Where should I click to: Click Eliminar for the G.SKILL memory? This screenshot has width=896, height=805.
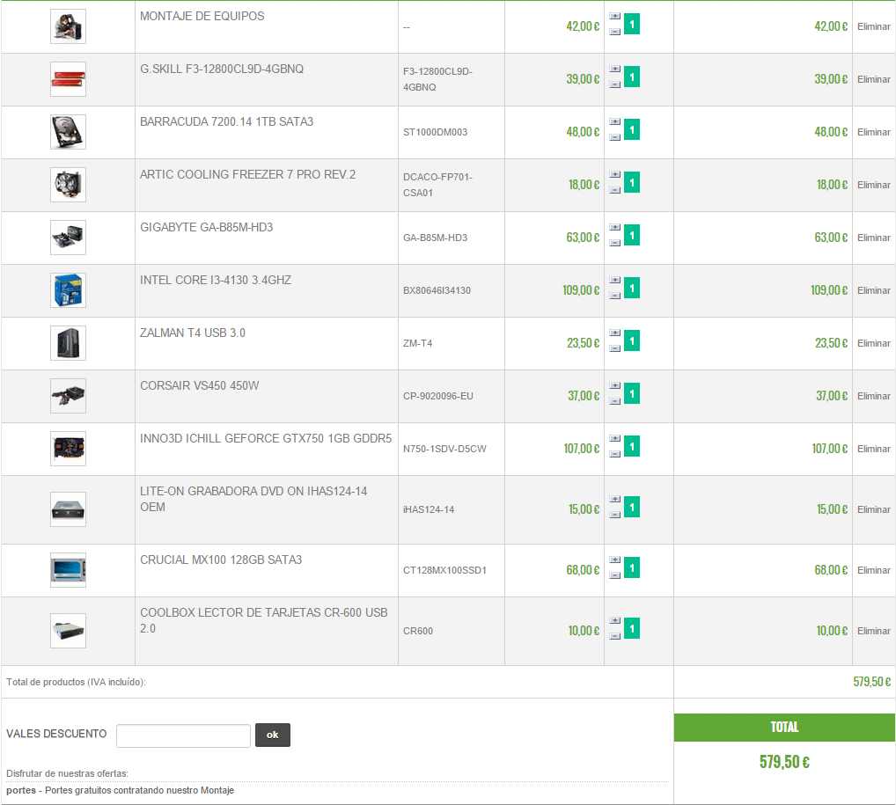(x=874, y=79)
